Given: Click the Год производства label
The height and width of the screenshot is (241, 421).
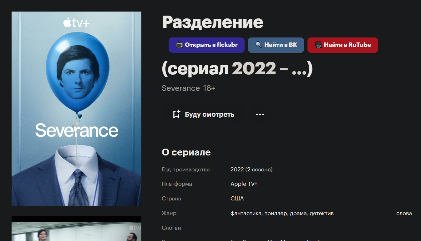Looking at the screenshot, I should tap(186, 170).
